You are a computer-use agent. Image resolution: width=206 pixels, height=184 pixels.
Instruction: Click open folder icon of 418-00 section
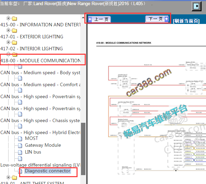pyautogui.click(x=15, y=54)
